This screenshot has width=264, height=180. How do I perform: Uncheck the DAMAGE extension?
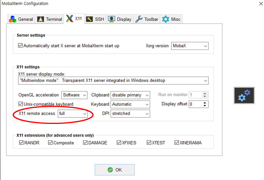click(85, 143)
